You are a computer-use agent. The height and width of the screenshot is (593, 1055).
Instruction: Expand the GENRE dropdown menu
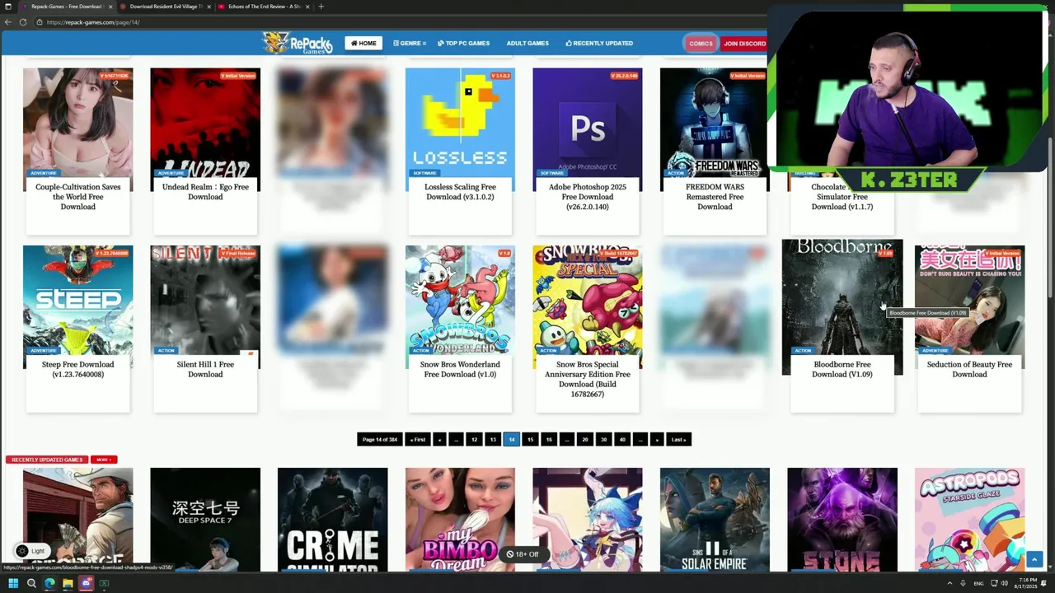(409, 43)
